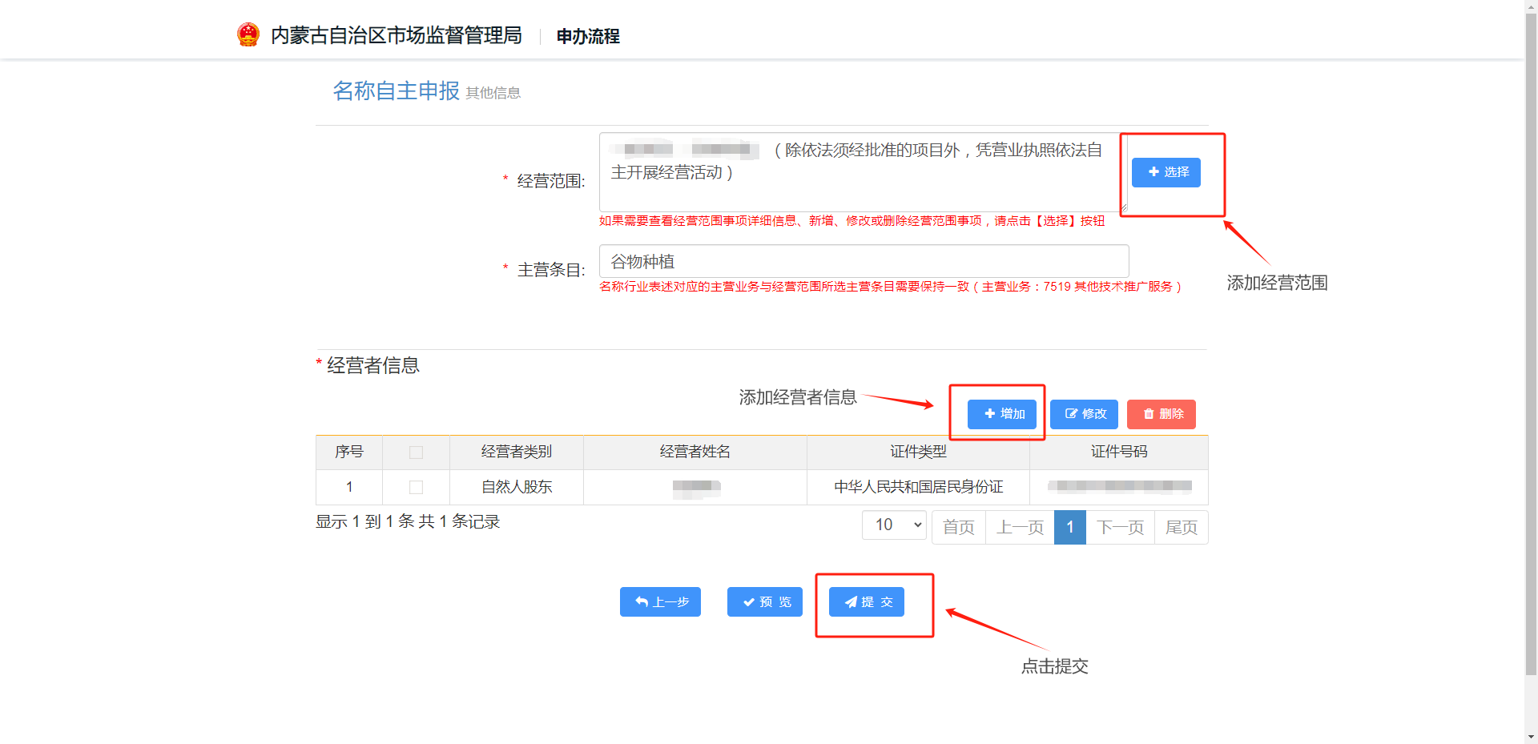Click the trash icon on 删除 button
1538x744 pixels.
(x=1149, y=414)
